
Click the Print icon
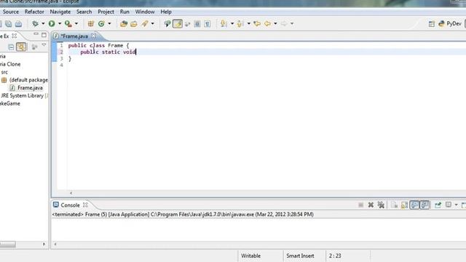click(18, 23)
